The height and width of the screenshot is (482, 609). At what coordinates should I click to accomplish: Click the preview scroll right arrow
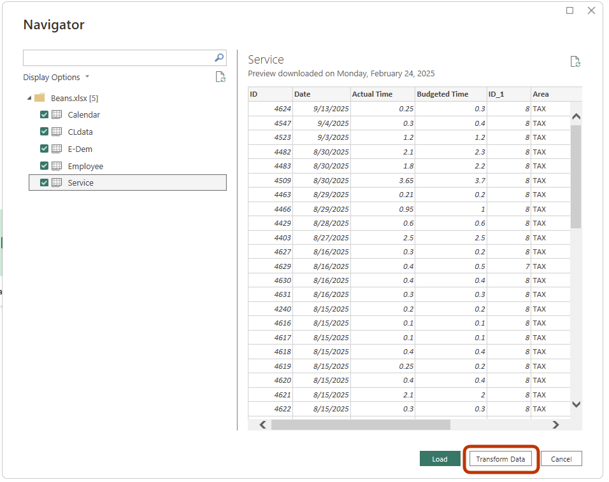[x=555, y=425]
